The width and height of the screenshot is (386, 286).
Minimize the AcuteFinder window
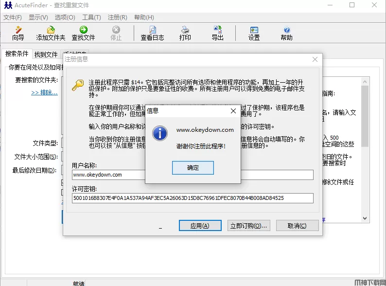(330, 5)
